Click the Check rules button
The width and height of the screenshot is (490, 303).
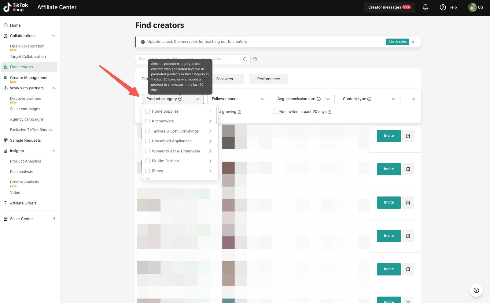pyautogui.click(x=397, y=42)
